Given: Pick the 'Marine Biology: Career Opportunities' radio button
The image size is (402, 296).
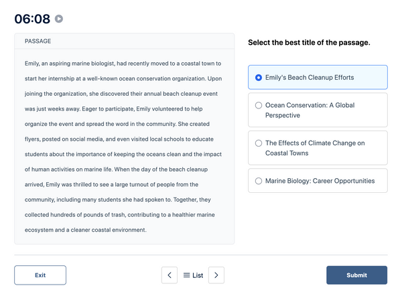Looking at the screenshot, I should click(x=259, y=181).
